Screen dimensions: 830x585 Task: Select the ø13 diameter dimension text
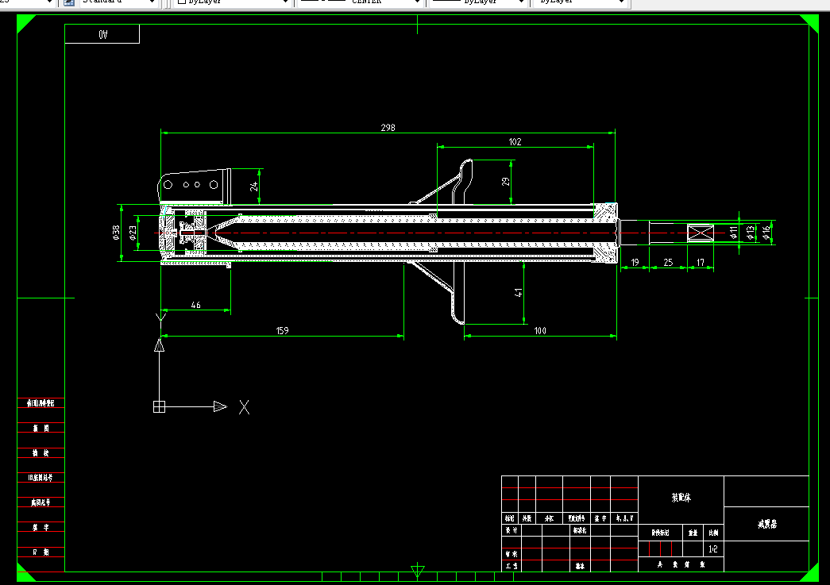(x=750, y=233)
